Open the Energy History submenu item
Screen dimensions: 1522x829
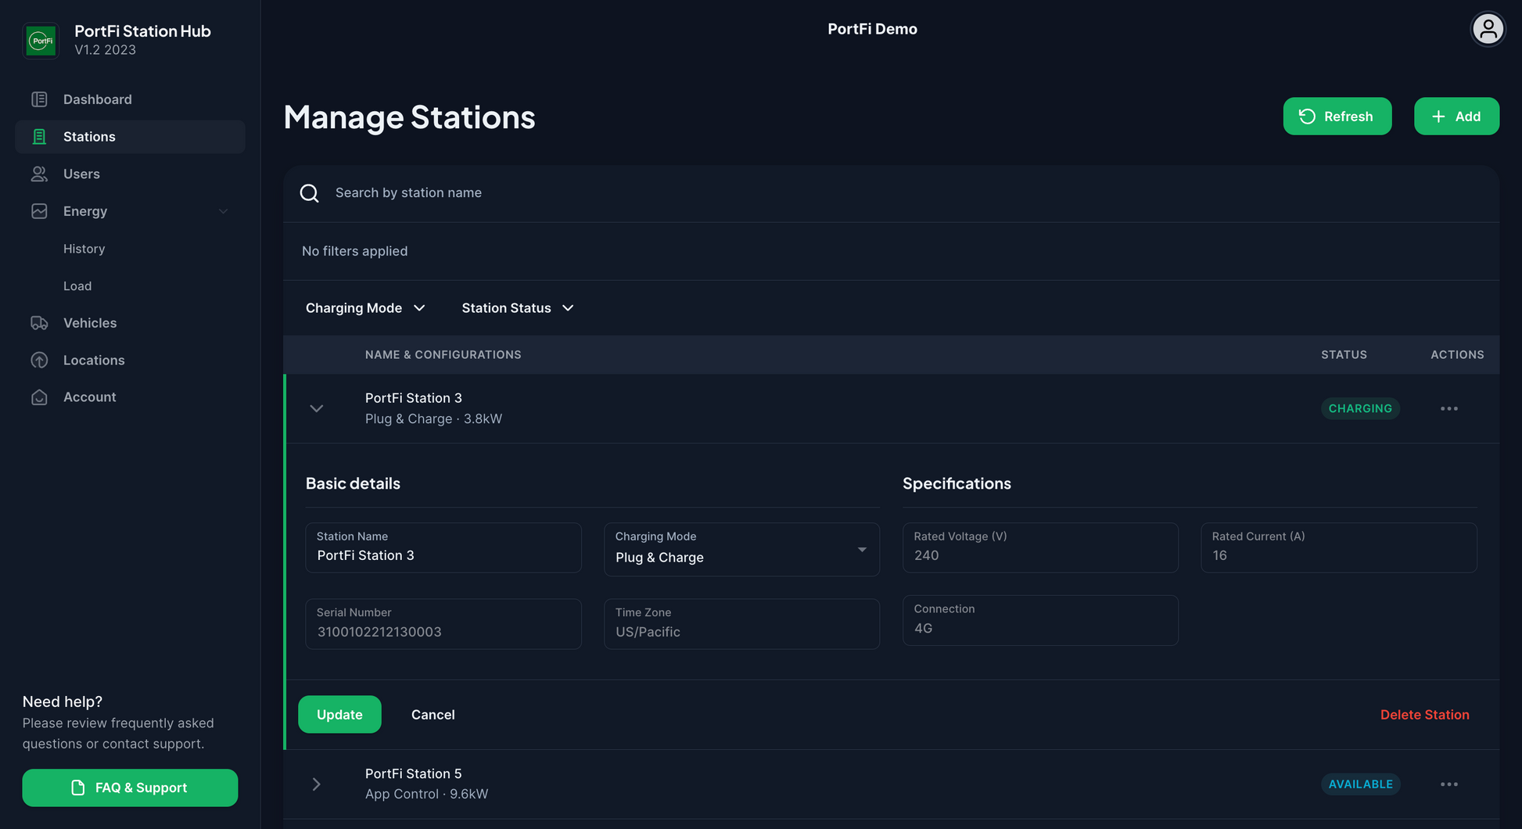pyautogui.click(x=84, y=249)
